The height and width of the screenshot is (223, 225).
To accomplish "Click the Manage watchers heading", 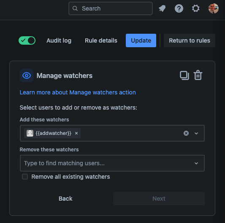I will coord(65,75).
